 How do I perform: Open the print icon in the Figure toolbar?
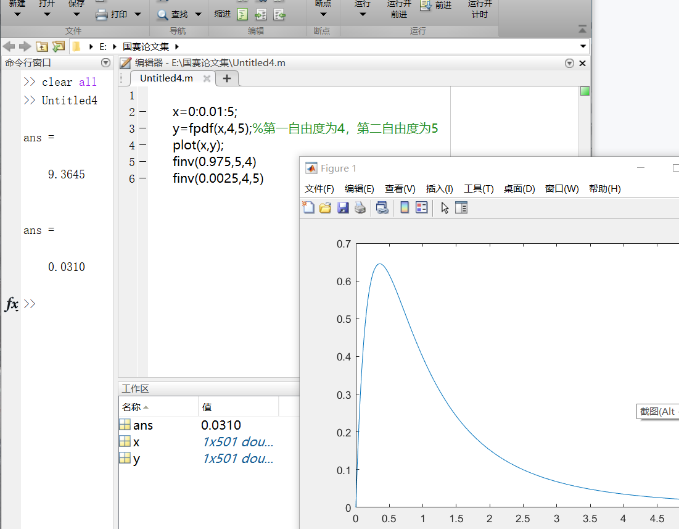click(x=360, y=207)
